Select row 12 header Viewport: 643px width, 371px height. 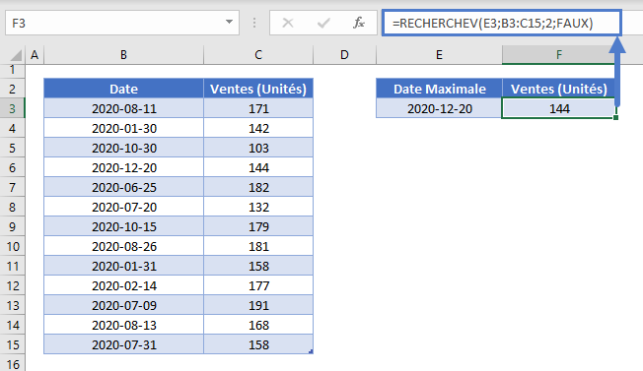12,285
